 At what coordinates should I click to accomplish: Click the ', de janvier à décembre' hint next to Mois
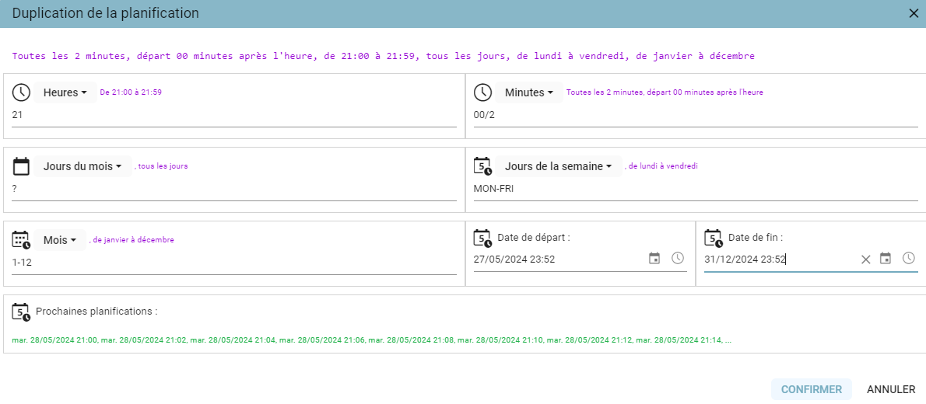[x=132, y=240]
